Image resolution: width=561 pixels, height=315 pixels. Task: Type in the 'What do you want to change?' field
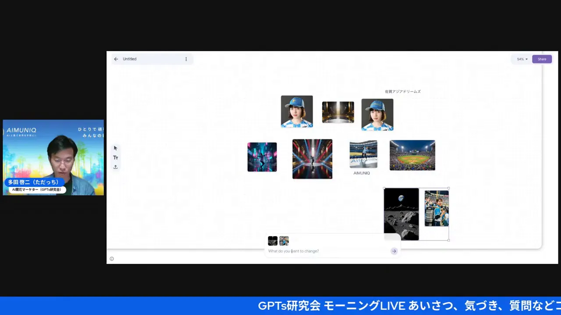(327, 251)
